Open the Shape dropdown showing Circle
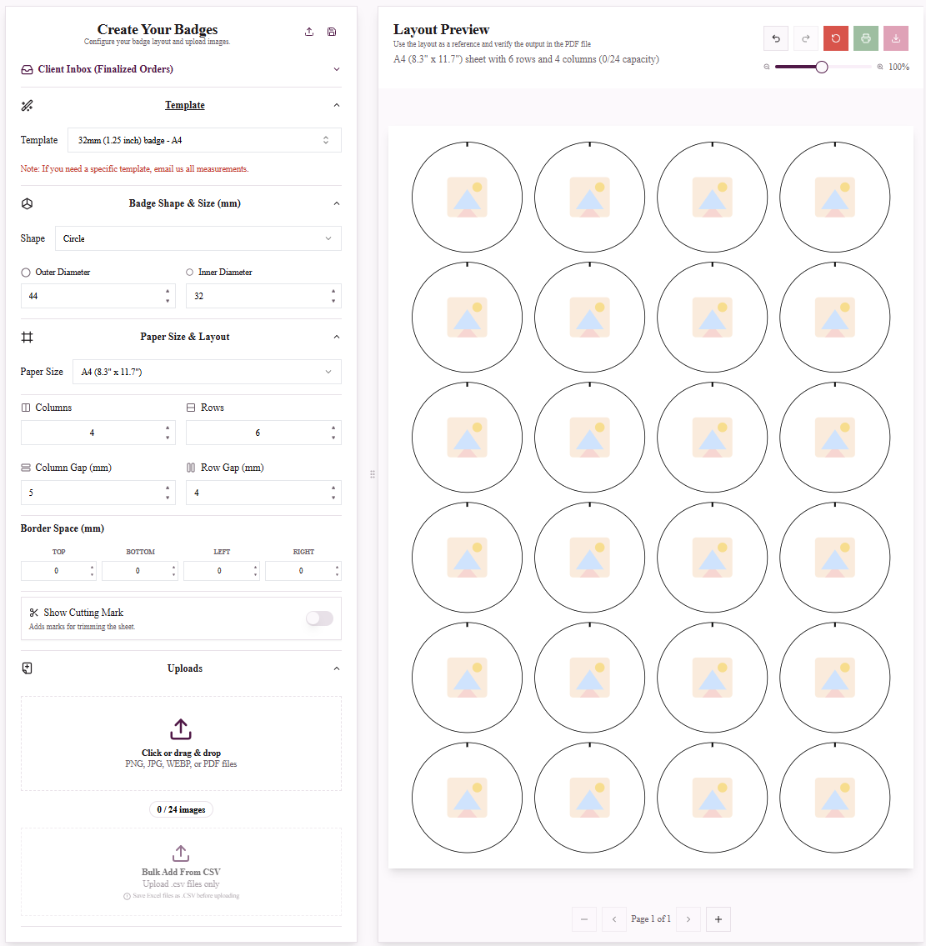 (x=198, y=238)
